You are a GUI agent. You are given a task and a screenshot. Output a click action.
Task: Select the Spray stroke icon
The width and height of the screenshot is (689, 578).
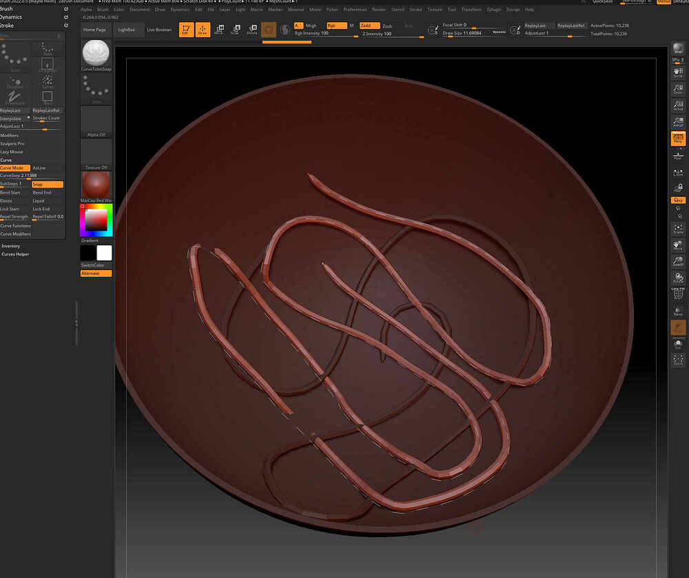pyautogui.click(x=48, y=81)
